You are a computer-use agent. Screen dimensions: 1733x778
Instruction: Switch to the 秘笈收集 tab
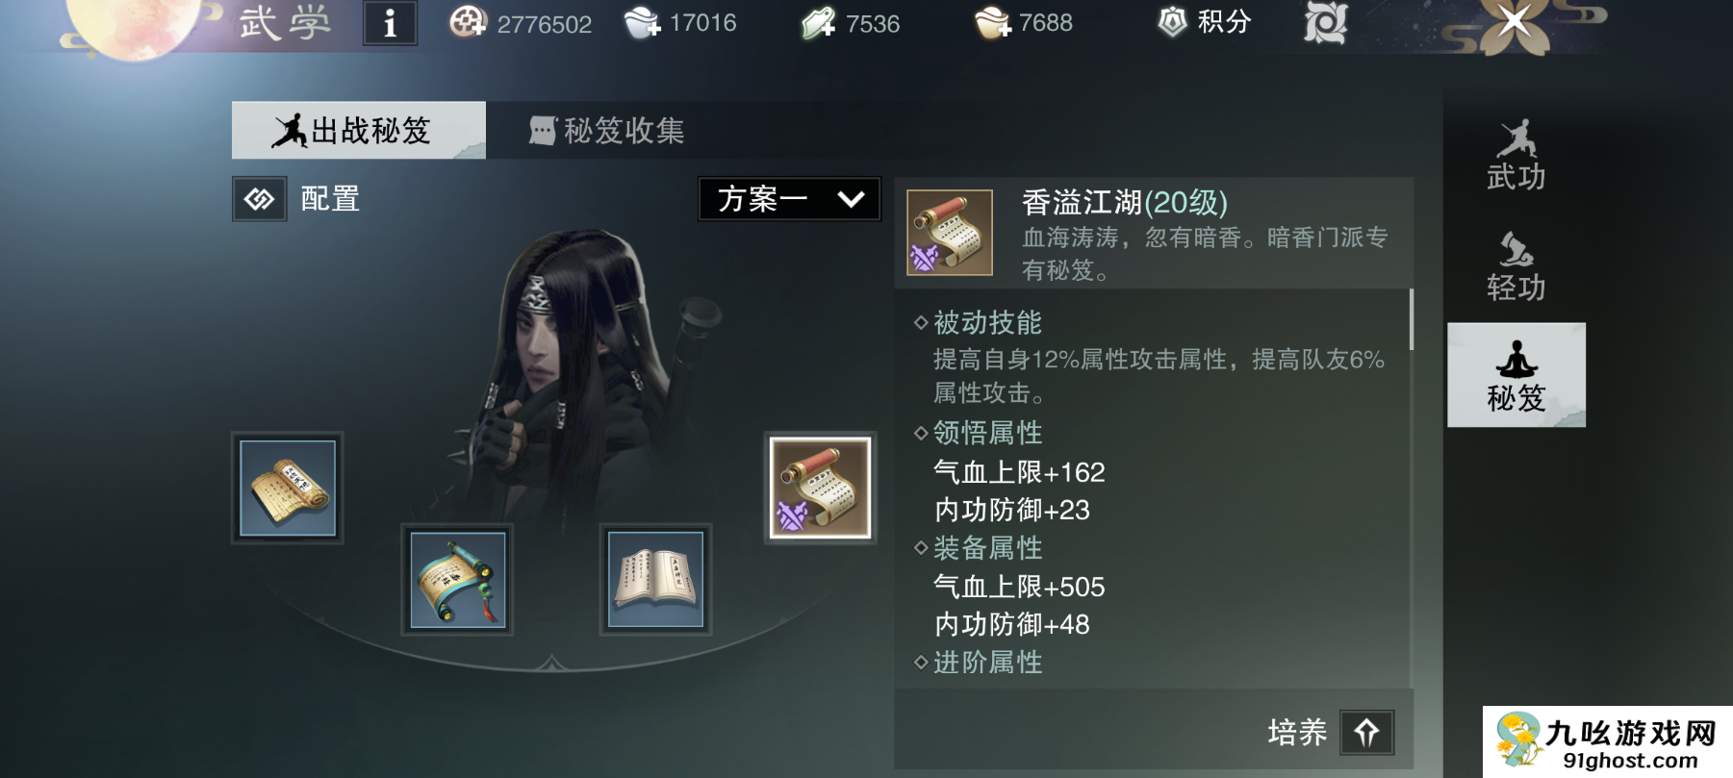[607, 130]
